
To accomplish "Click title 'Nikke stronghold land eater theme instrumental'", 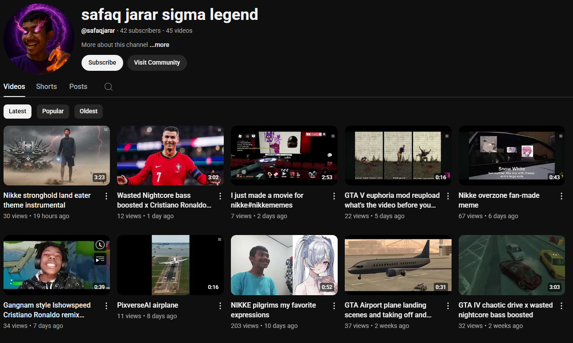I will point(47,200).
